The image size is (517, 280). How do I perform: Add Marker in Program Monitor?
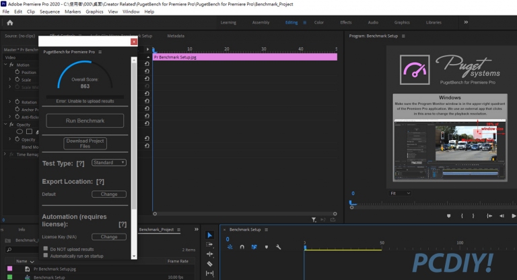pyautogui.click(x=449, y=215)
